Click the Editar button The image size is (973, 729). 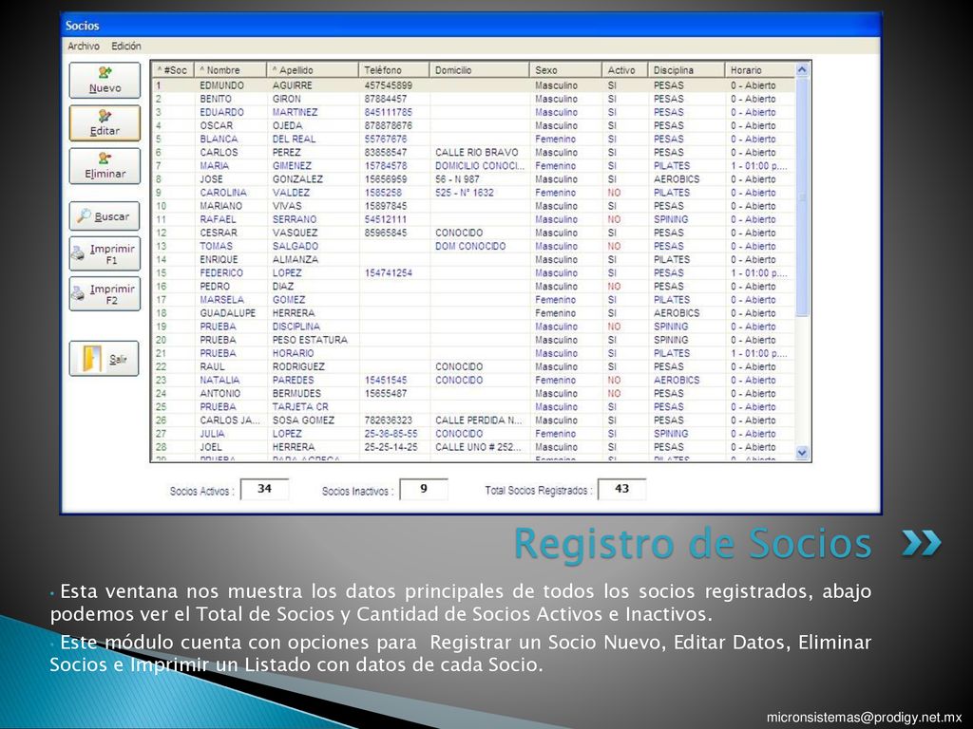coord(105,123)
